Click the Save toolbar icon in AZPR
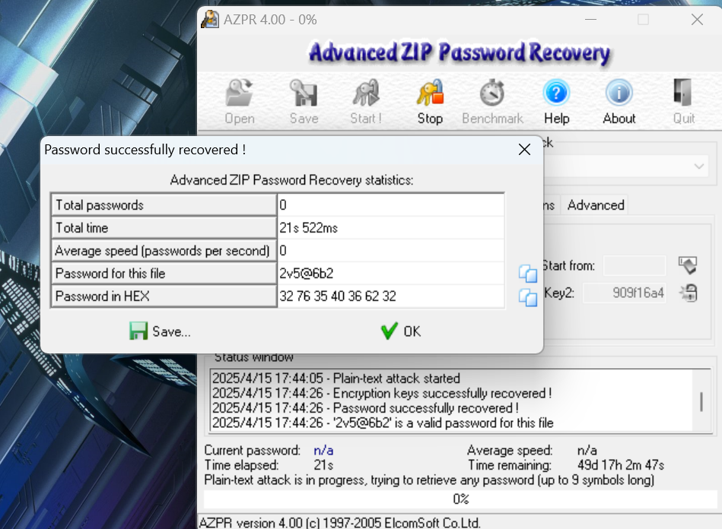 click(304, 93)
